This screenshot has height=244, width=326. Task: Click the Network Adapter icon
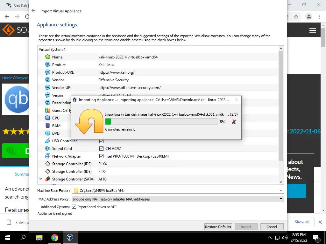tap(48, 156)
